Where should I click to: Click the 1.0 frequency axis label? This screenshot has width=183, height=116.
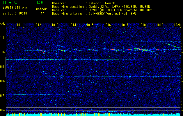(x=2, y=52)
